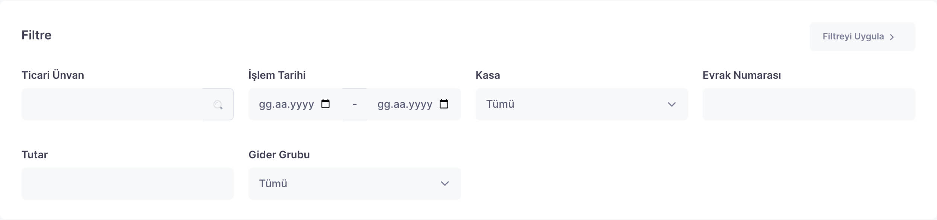Click the Tutar label
937x220 pixels.
[35, 155]
